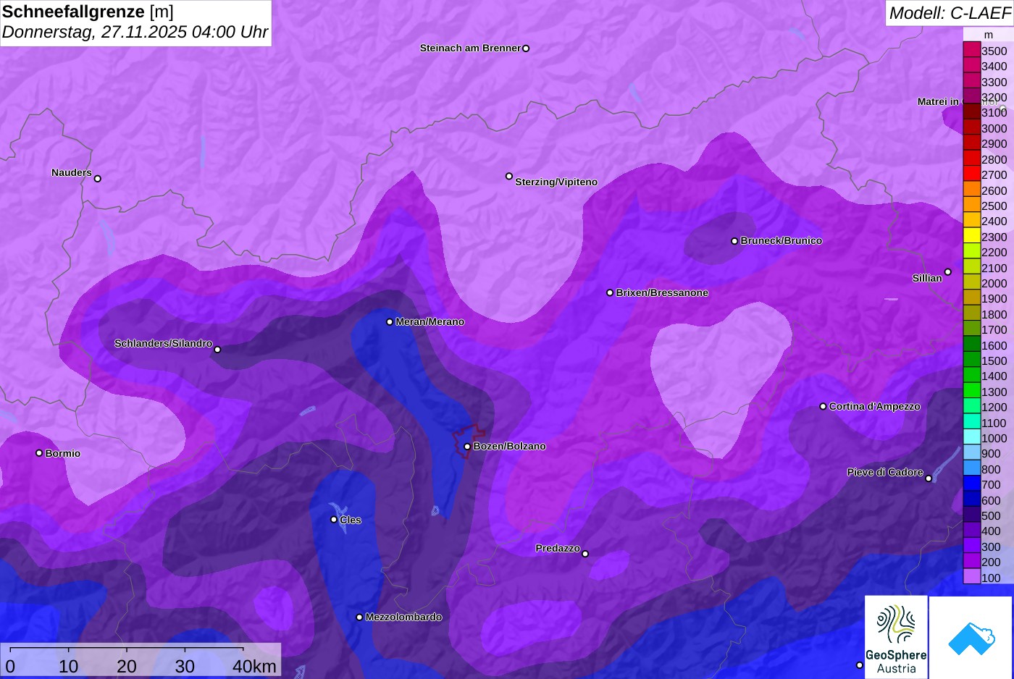1014x679 pixels.
Task: Click the Sterzing/Vipiteno label text
Action: click(x=556, y=182)
